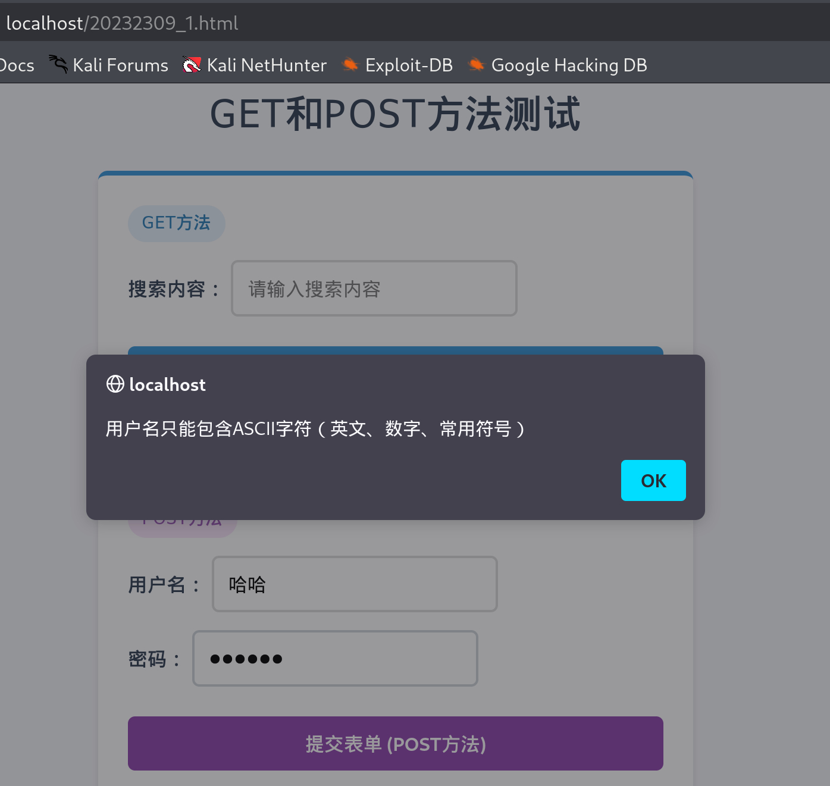
Task: Focus the 用户名 field containing 哈哈
Action: (355, 584)
